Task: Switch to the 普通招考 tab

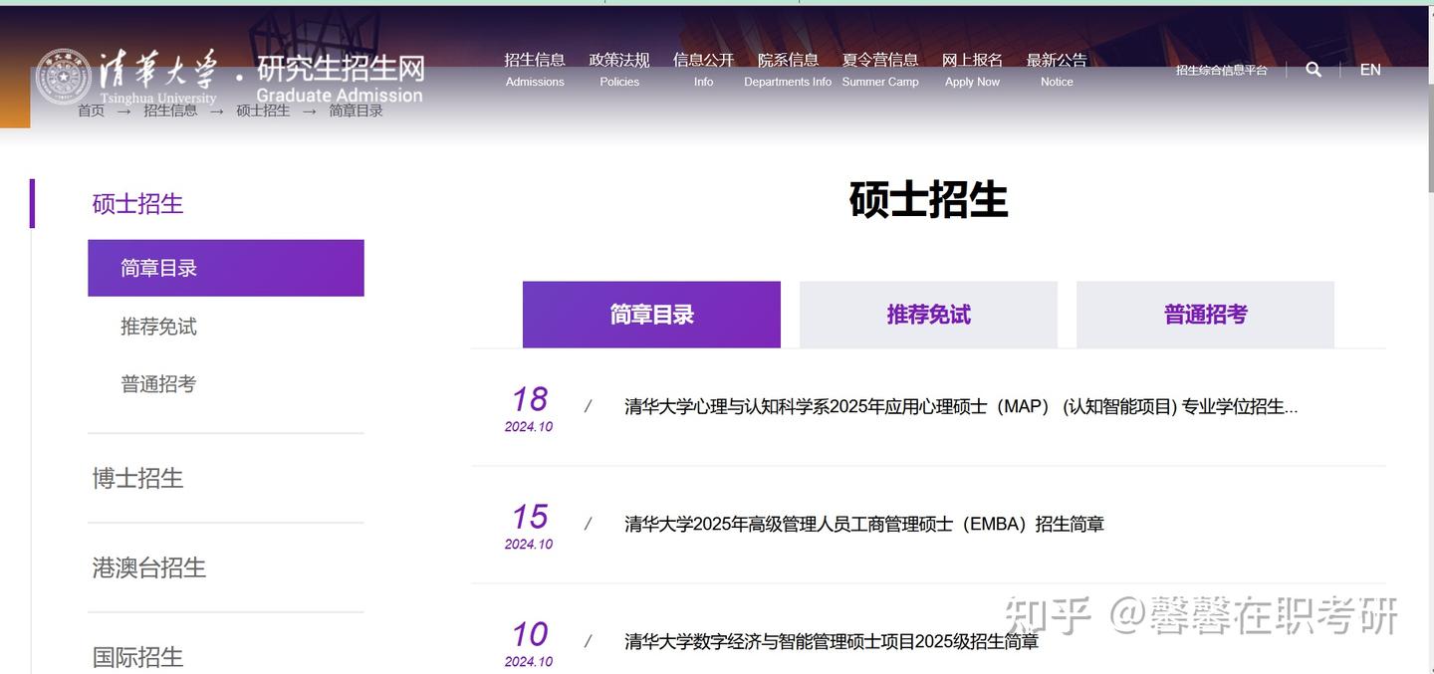Action: pos(1205,315)
